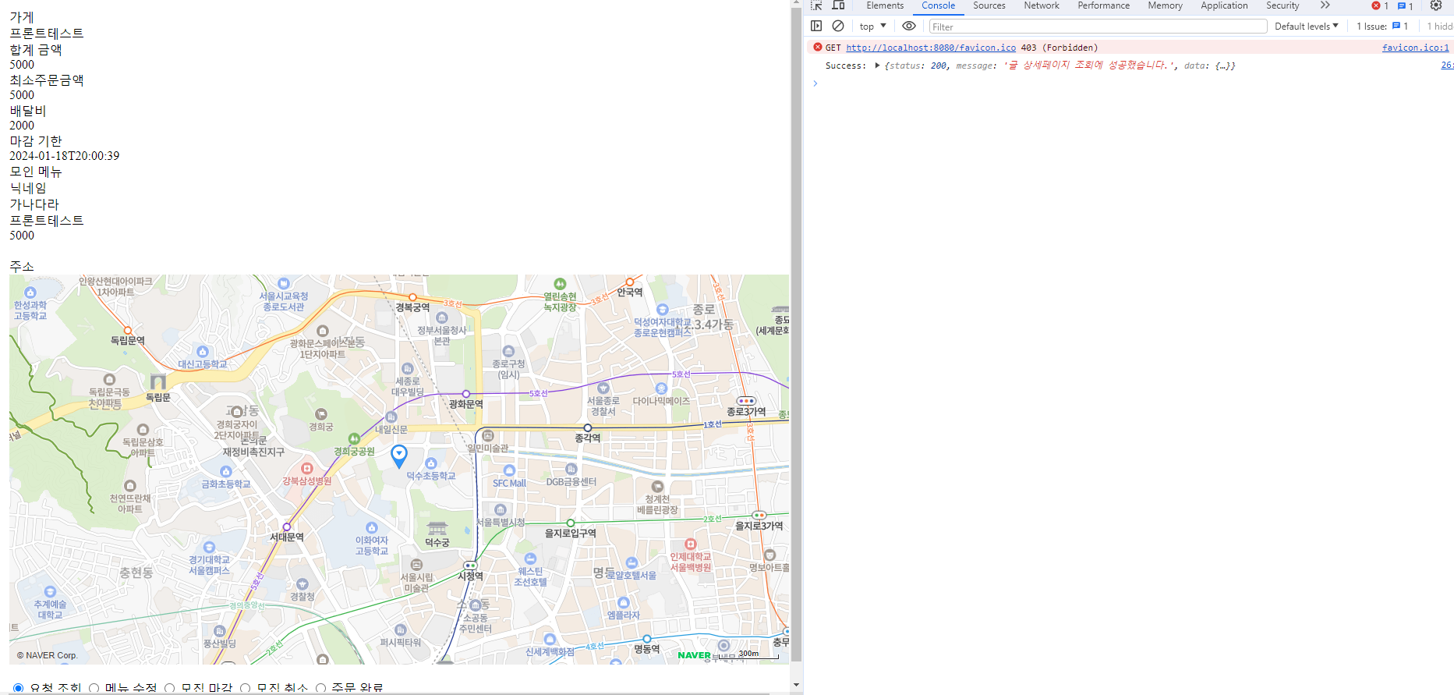
Task: Click the 독립문 monument icon on map
Action: 158,381
